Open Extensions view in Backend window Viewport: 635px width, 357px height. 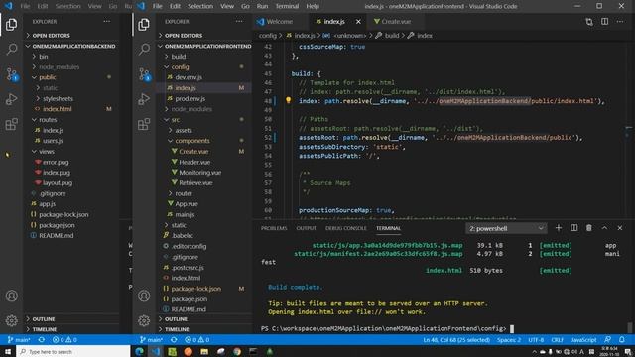point(11,124)
